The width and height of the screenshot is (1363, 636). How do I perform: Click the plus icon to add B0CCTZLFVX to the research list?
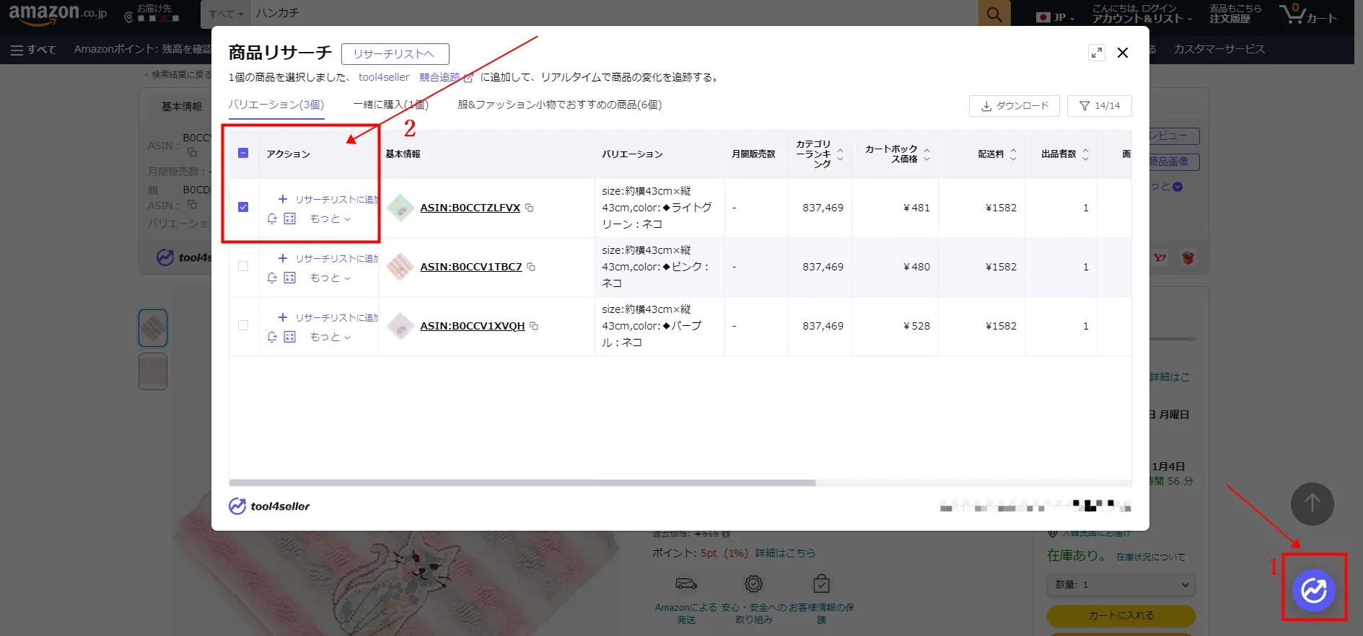[x=283, y=199]
